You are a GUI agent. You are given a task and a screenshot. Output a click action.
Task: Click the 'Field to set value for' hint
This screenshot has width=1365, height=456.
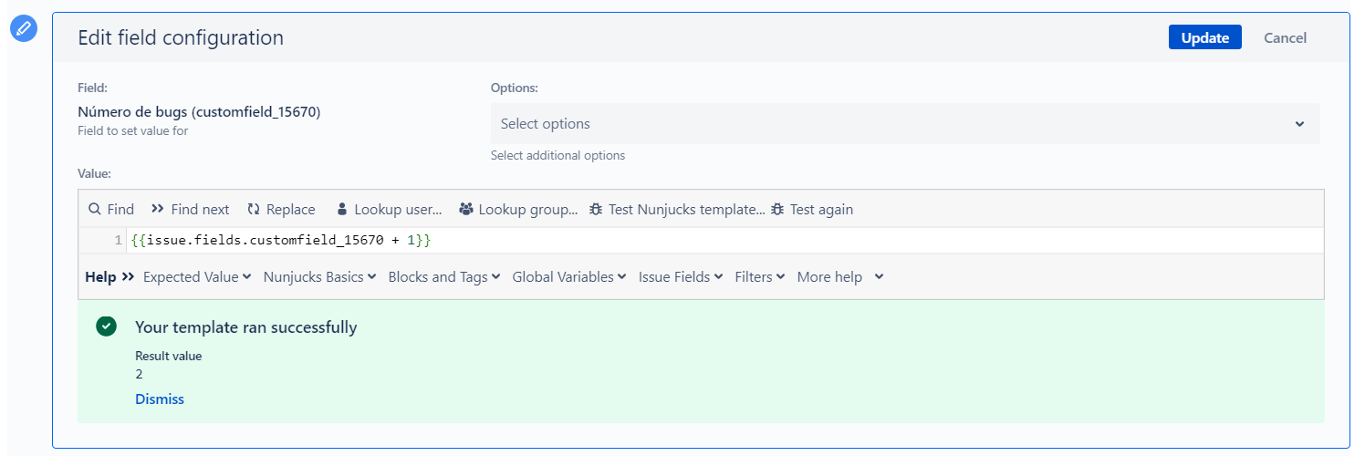coord(133,131)
